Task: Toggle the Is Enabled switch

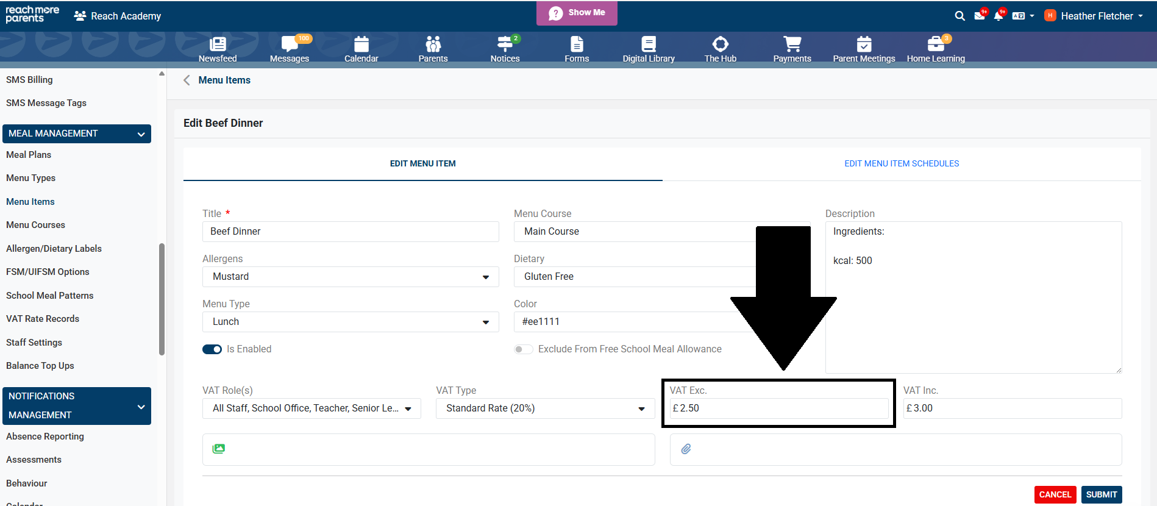Action: coord(212,349)
